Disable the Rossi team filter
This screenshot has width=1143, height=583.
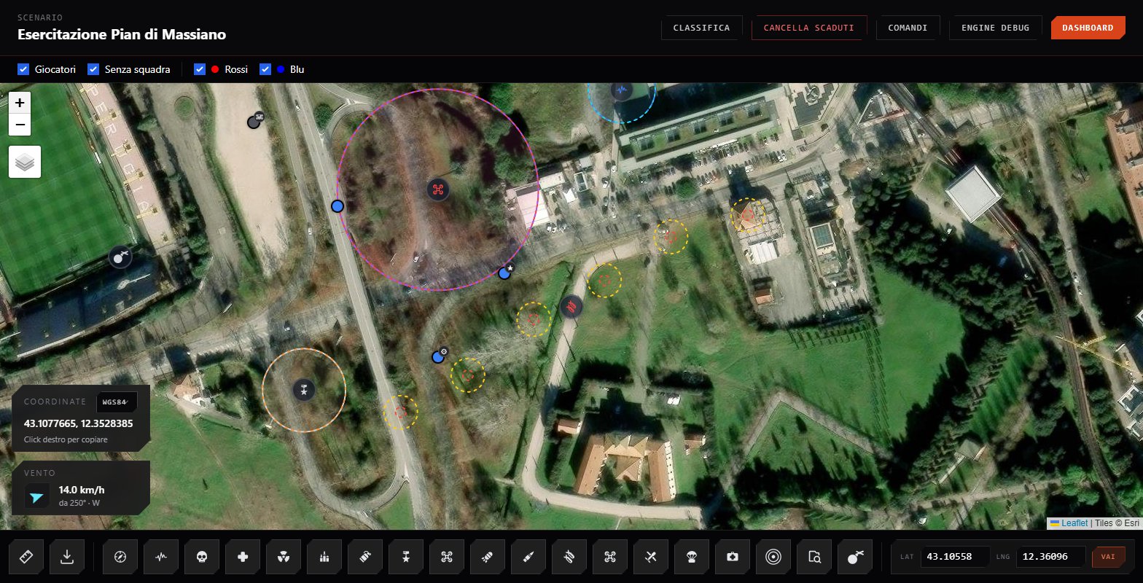pos(200,69)
